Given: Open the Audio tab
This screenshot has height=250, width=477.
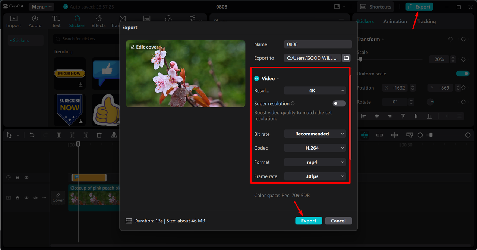Looking at the screenshot, I should [35, 22].
